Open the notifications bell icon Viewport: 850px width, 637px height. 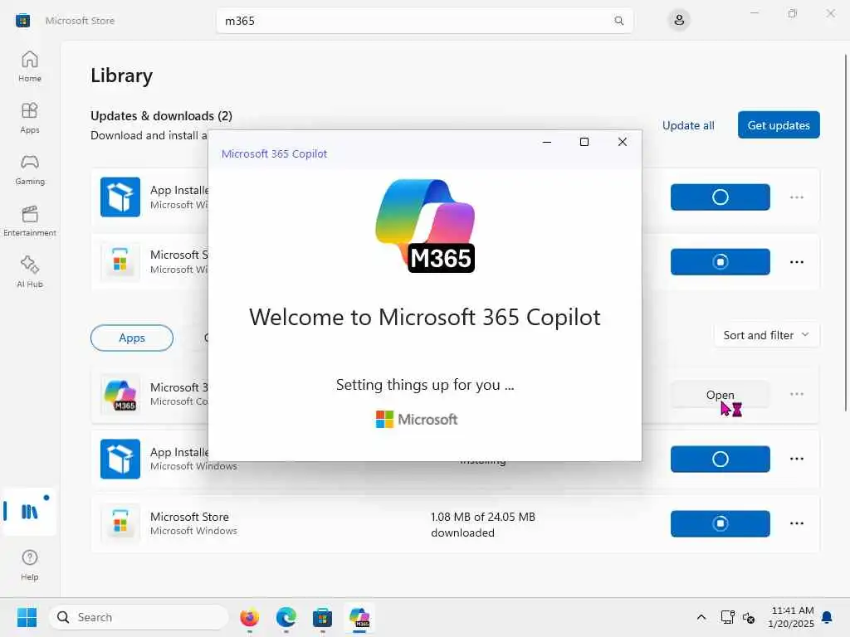[x=828, y=617]
